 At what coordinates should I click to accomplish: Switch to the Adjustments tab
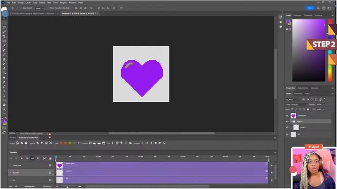pyautogui.click(x=303, y=88)
